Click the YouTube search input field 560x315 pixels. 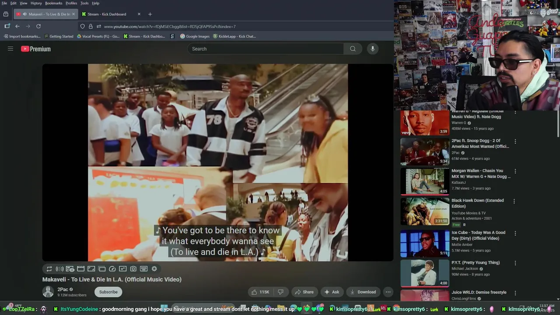(265, 49)
